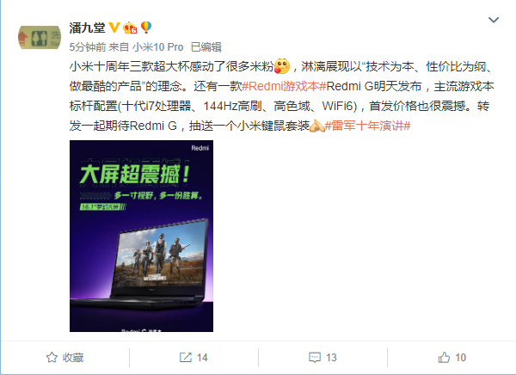Click the repost share arrow icon
The height and width of the screenshot is (375, 516).
(x=186, y=357)
